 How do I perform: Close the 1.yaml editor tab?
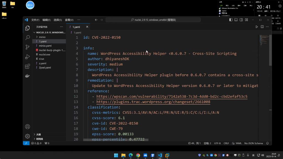tap(87, 27)
